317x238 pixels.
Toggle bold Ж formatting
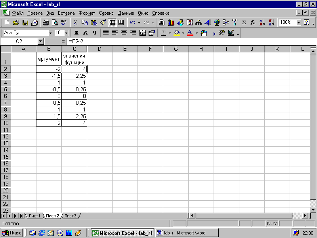[76, 33]
